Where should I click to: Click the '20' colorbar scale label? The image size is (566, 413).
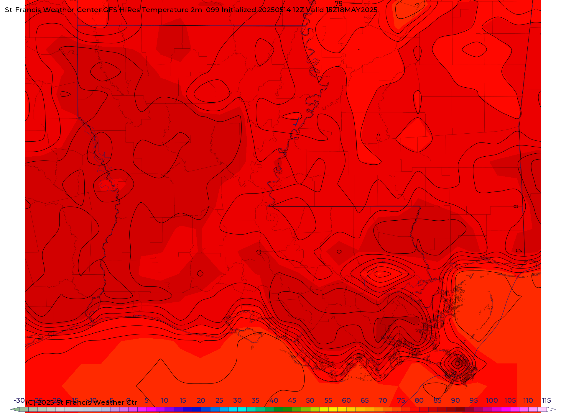point(201,400)
